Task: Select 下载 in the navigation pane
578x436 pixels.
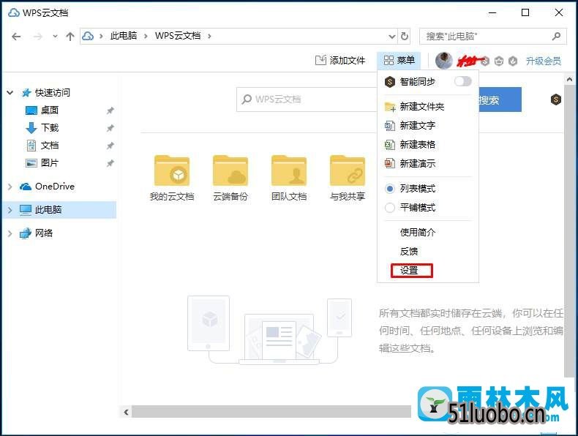Action: (x=50, y=128)
